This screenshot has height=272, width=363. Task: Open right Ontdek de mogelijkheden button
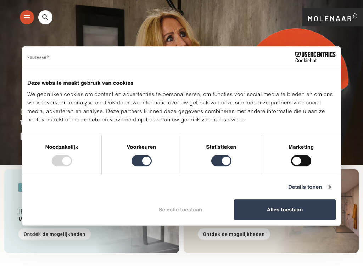click(234, 234)
